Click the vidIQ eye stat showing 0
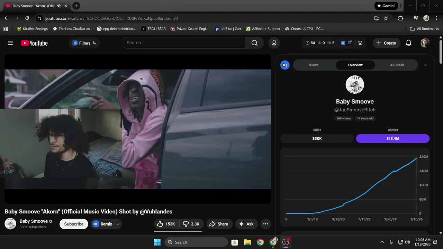The height and width of the screenshot is (249, 443). click(321, 43)
